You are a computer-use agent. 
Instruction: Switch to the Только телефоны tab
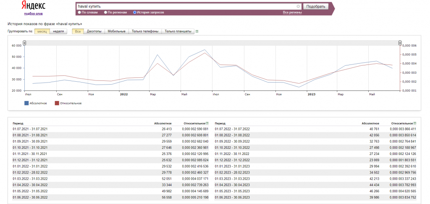pyautogui.click(x=145, y=31)
